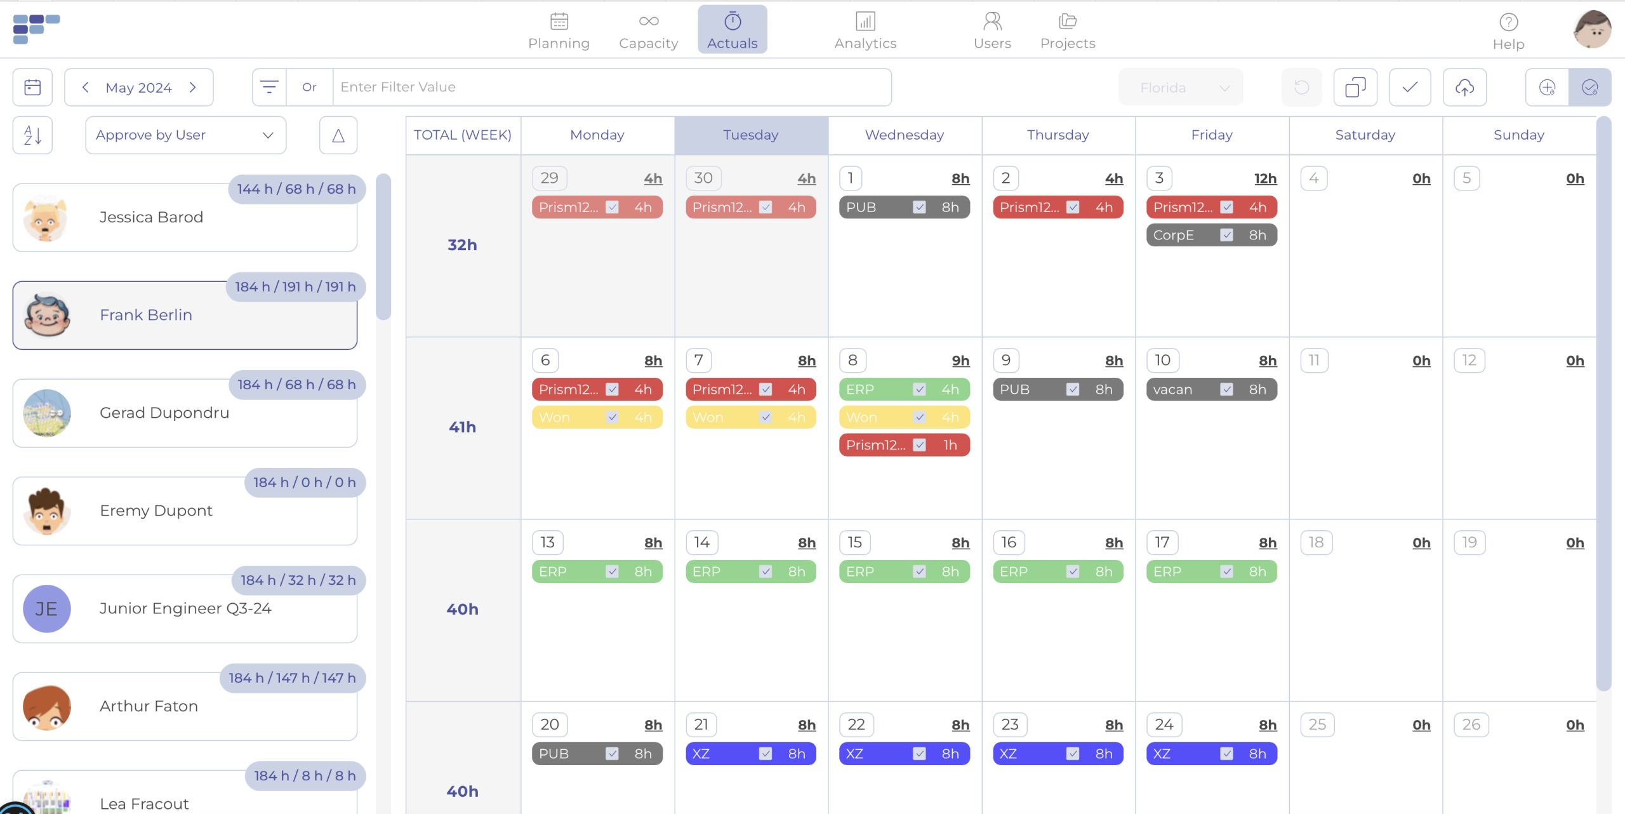Uncheck vacan entry on day 10
Viewport: 1625px width, 814px height.
click(x=1226, y=390)
